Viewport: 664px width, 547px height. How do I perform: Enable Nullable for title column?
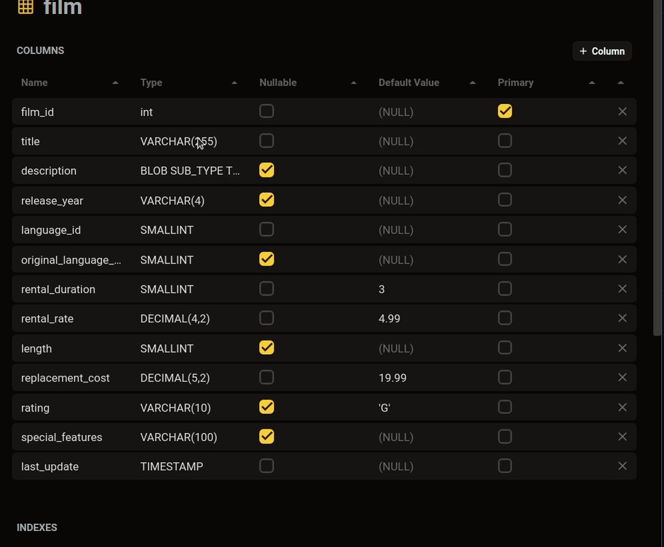coord(266,141)
